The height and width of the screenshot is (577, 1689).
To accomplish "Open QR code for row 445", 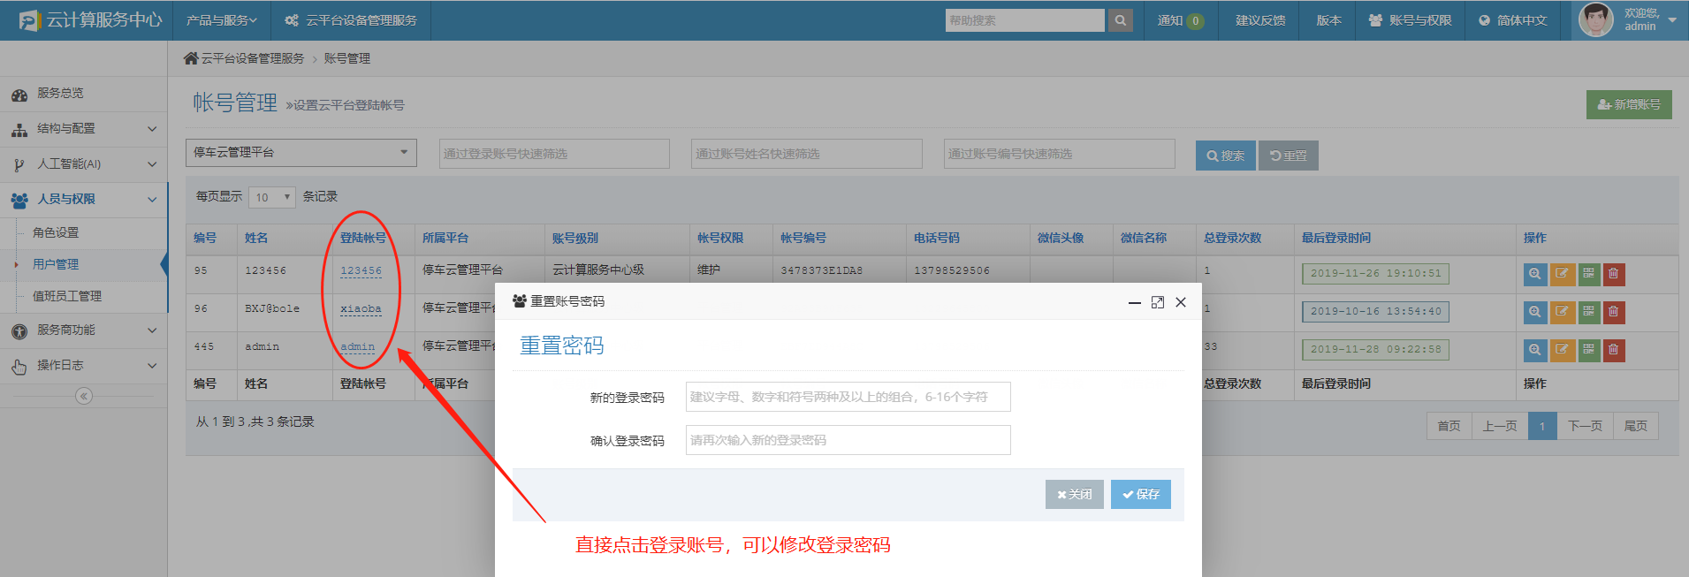I will point(1588,350).
